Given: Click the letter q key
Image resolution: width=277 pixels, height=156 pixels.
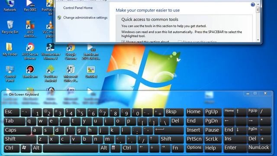Looking at the screenshot, I should tap(31, 121).
